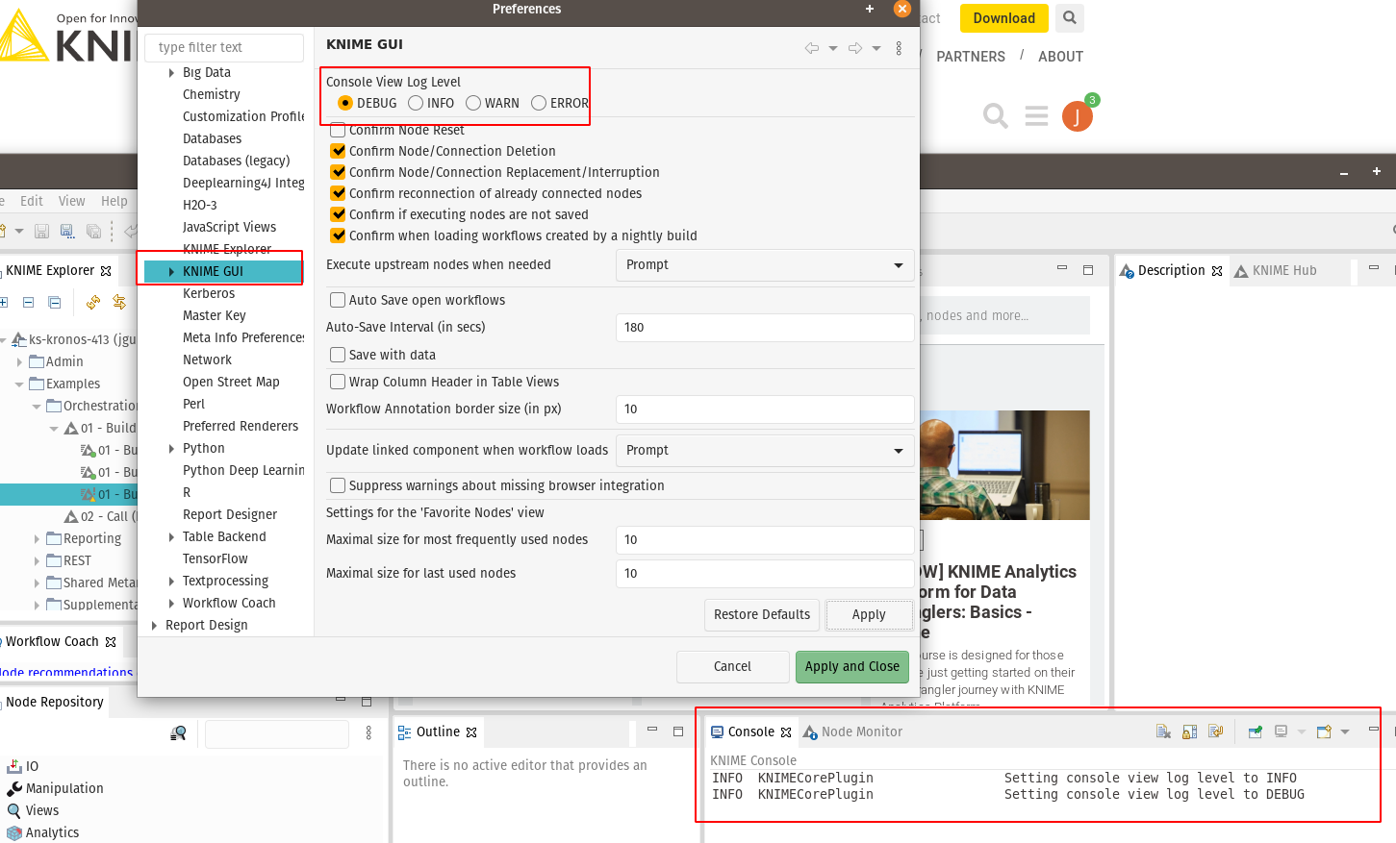Image resolution: width=1396 pixels, height=843 pixels.
Task: Open Help menu in KNIME menu bar
Action: 114,201
